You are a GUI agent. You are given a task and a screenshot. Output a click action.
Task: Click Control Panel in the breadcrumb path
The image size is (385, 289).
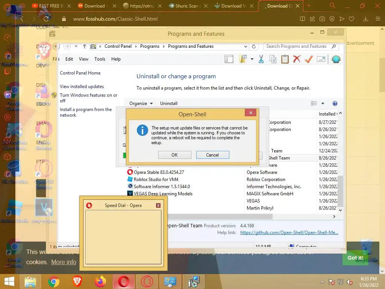[x=118, y=46]
